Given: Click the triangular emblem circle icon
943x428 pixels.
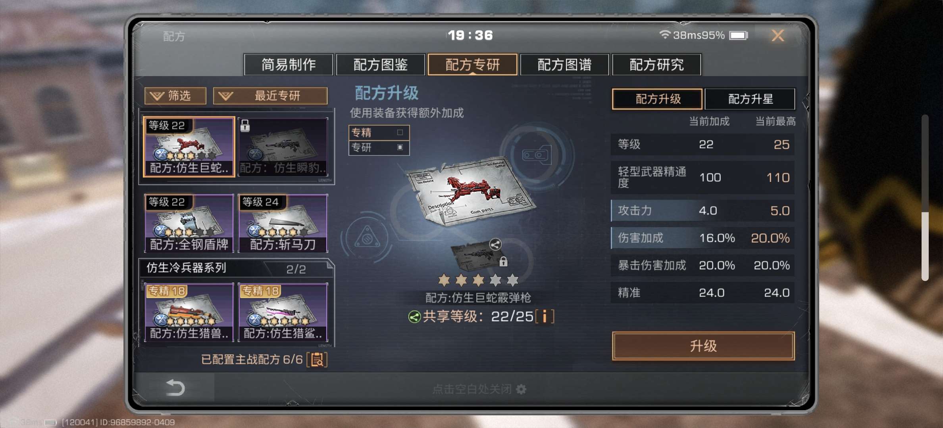Looking at the screenshot, I should tap(367, 238).
